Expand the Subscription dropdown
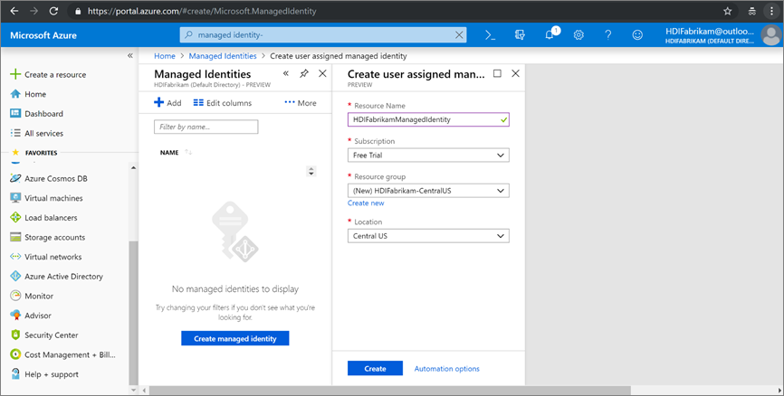Screen dimensions: 784x396 tap(428, 156)
